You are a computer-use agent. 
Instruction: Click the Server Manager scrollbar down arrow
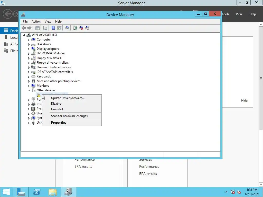[x=261, y=185]
